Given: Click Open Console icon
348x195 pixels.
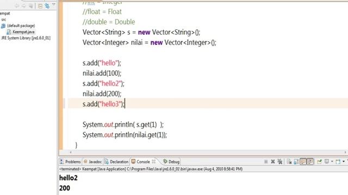Looking at the screenshot, I should (338, 162).
